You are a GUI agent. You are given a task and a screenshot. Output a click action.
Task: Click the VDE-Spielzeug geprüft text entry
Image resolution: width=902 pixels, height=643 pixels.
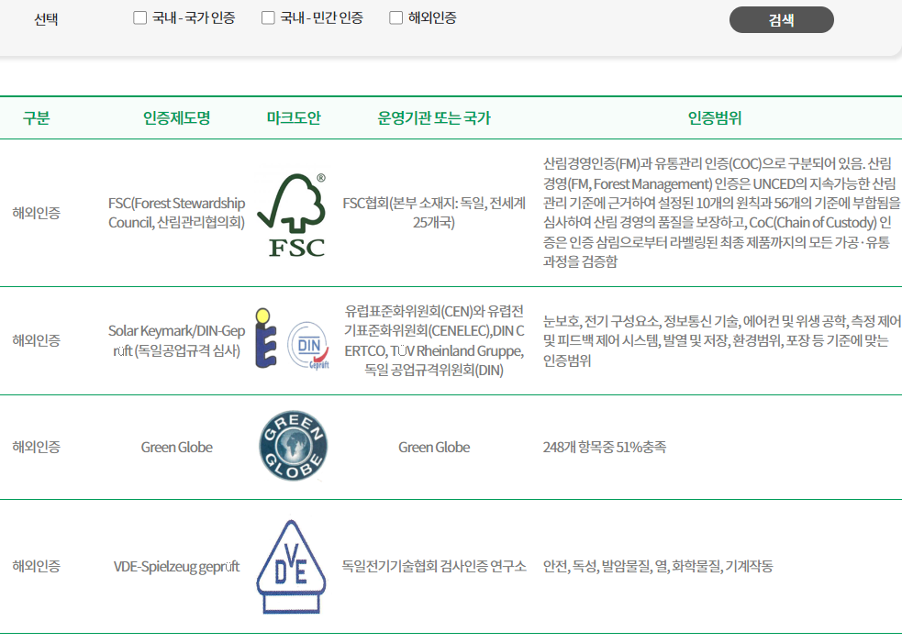[x=176, y=567]
